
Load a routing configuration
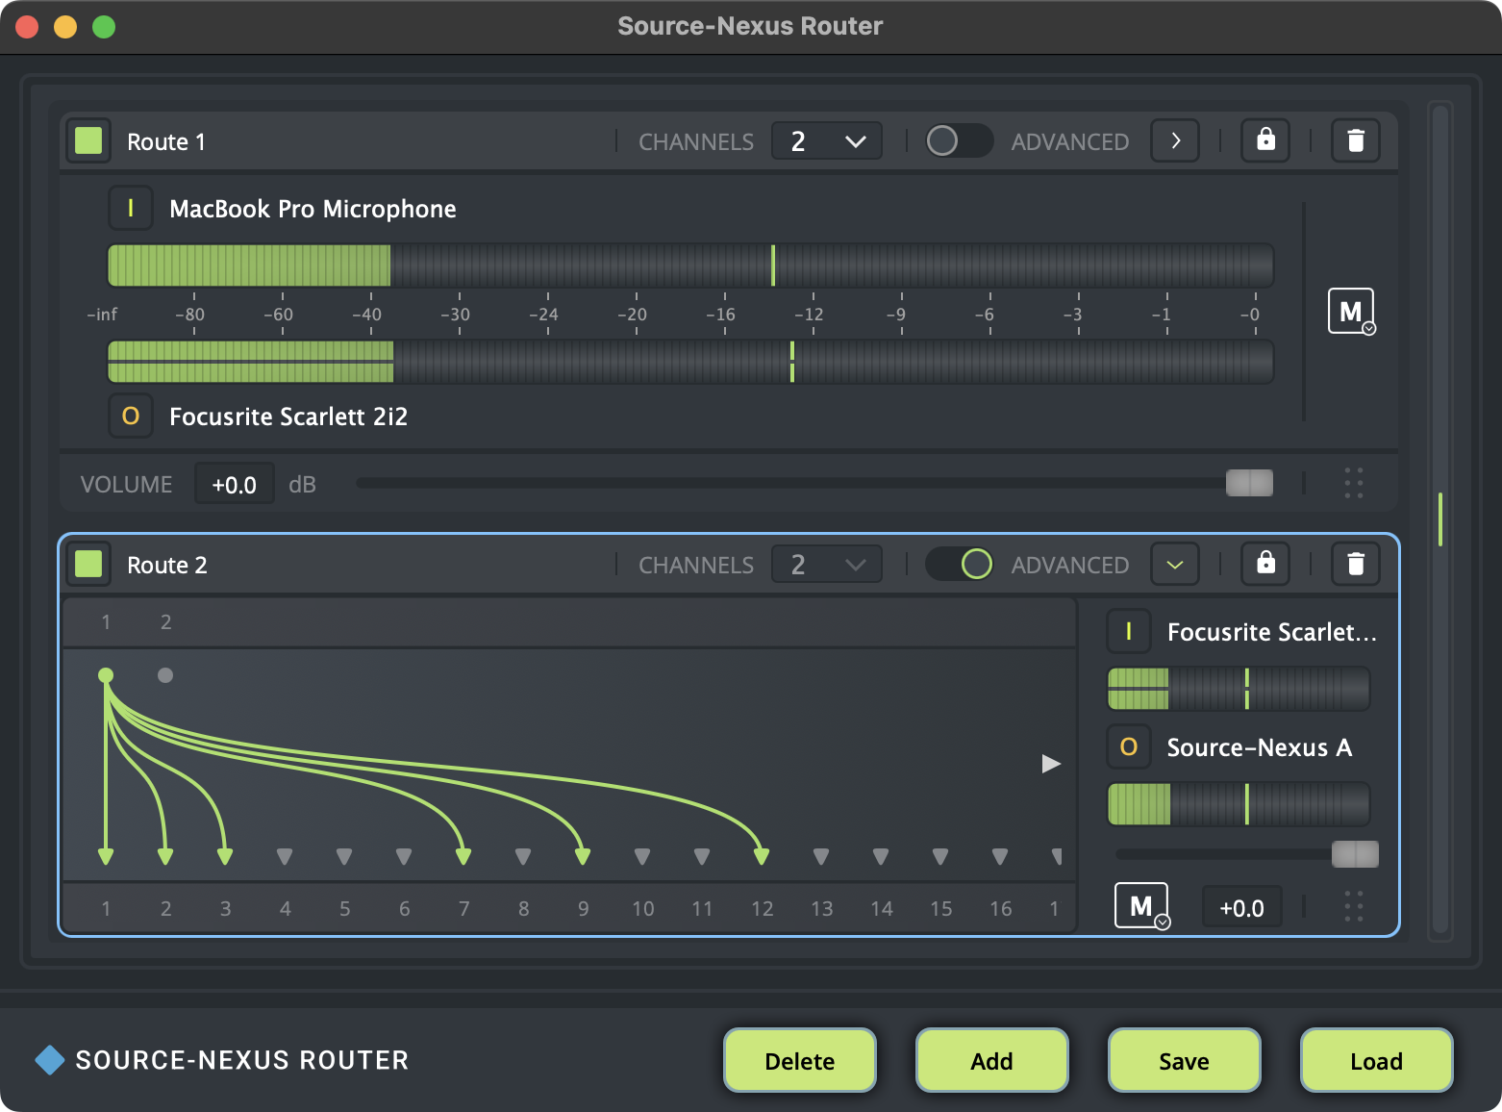coord(1376,1060)
